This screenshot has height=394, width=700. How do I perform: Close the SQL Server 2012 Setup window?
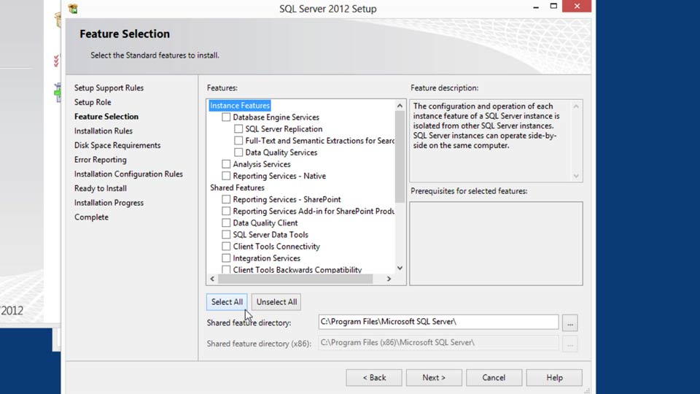[x=577, y=7]
